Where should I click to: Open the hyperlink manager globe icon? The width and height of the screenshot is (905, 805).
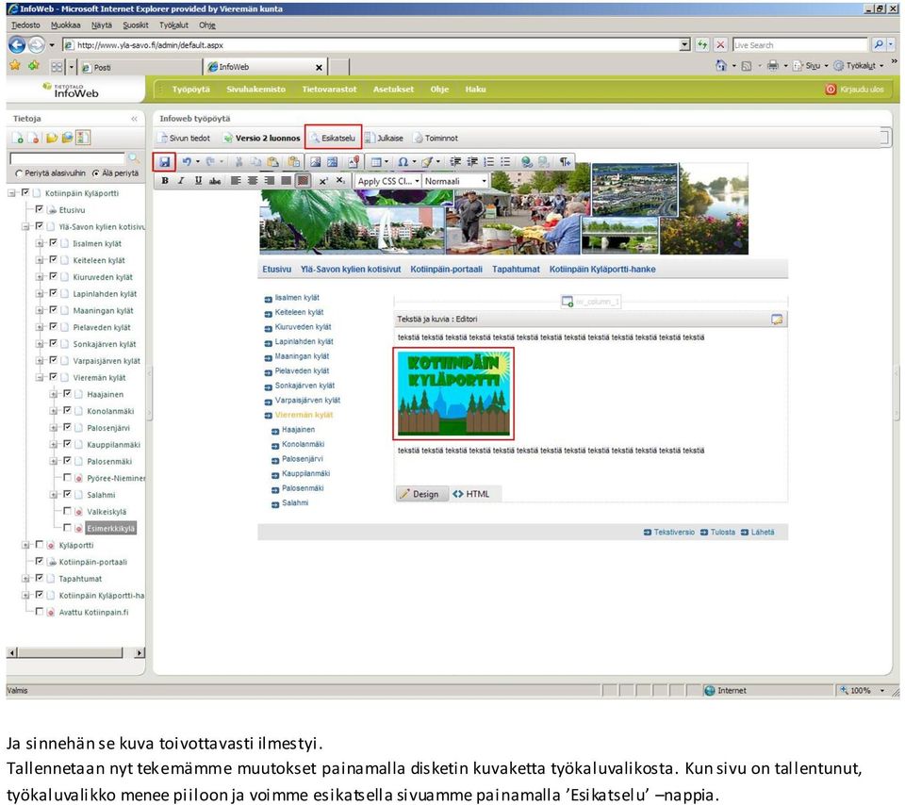click(x=526, y=162)
